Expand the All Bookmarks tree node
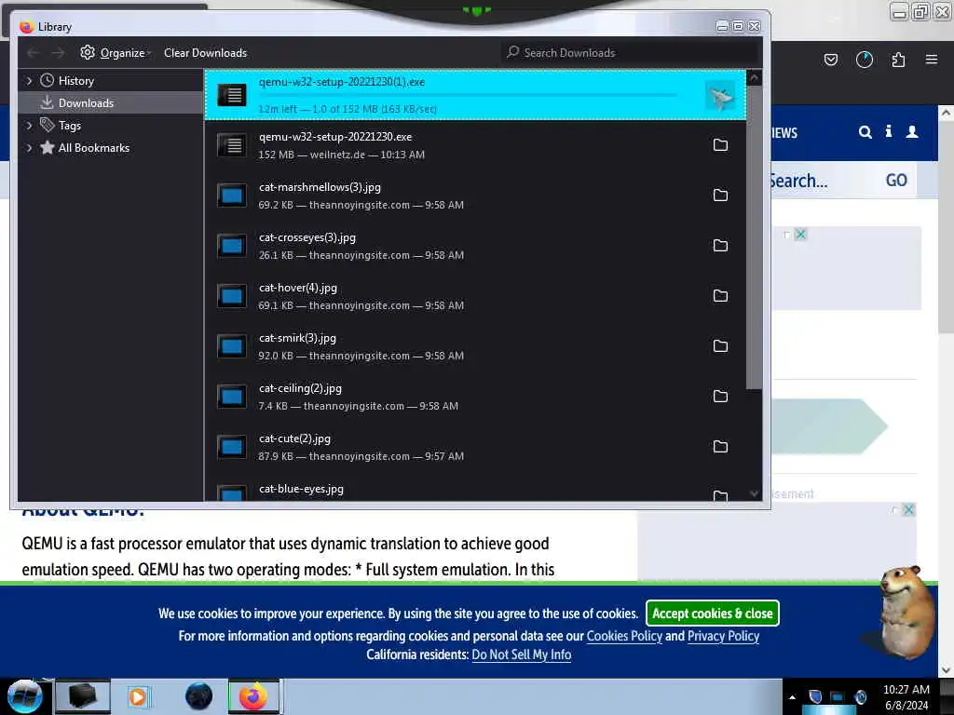The height and width of the screenshot is (715, 954). (x=29, y=148)
